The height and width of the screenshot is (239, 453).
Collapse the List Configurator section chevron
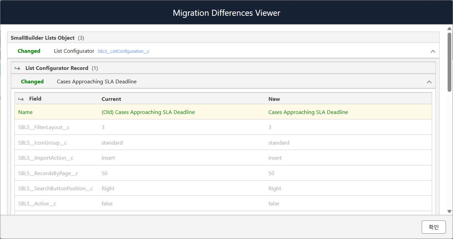(433, 51)
